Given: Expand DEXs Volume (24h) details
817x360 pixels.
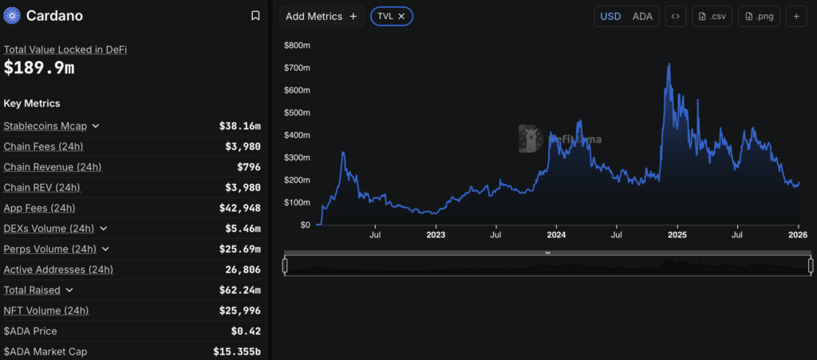Looking at the screenshot, I should [x=103, y=229].
